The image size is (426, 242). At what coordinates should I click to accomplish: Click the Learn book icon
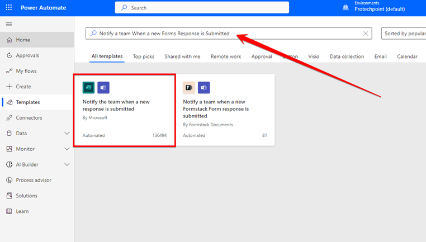(x=10, y=211)
